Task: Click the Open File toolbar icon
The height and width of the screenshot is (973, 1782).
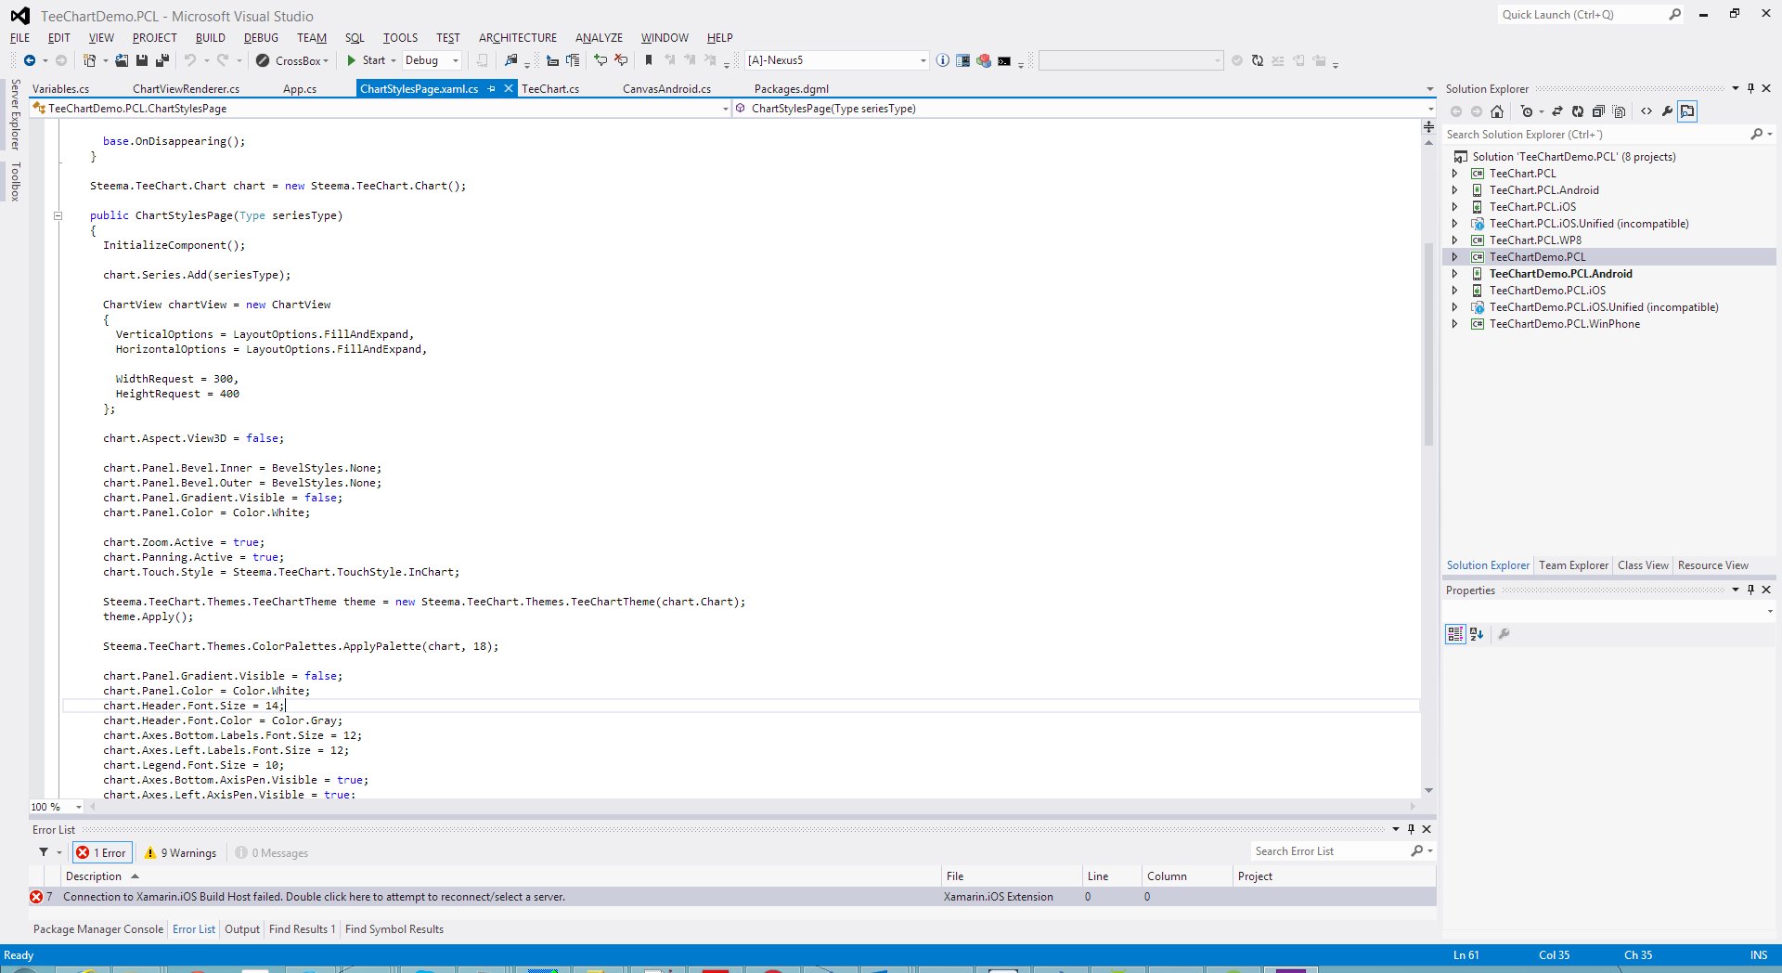Action: (x=122, y=60)
